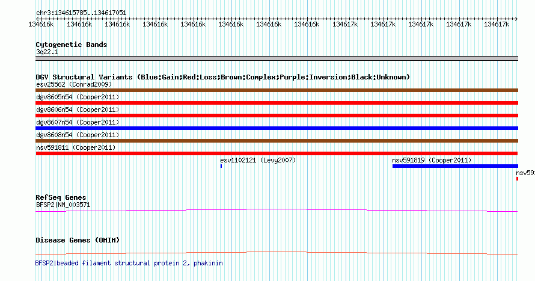Click the magenta BFSP2 RefSeq gene line
The image size is (535, 281).
pos(277,211)
